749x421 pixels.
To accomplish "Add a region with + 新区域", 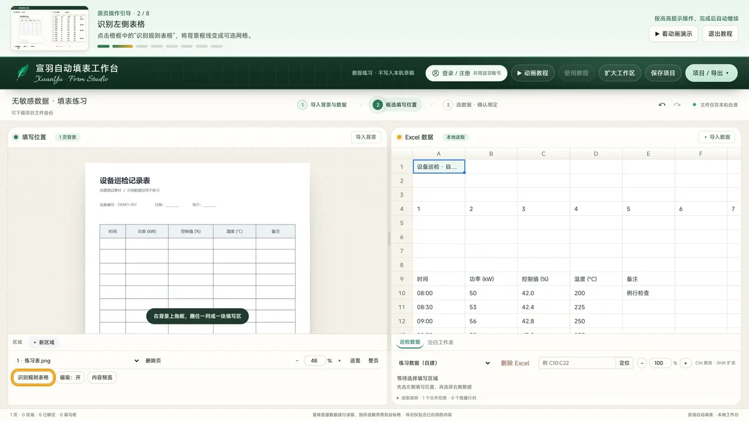I will click(43, 342).
